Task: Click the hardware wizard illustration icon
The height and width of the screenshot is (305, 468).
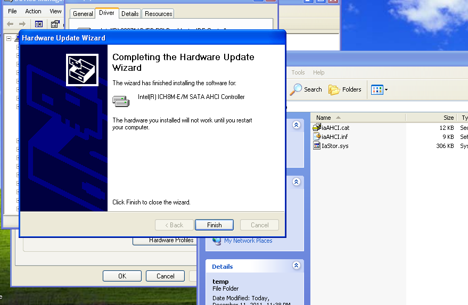Action: 82,70
